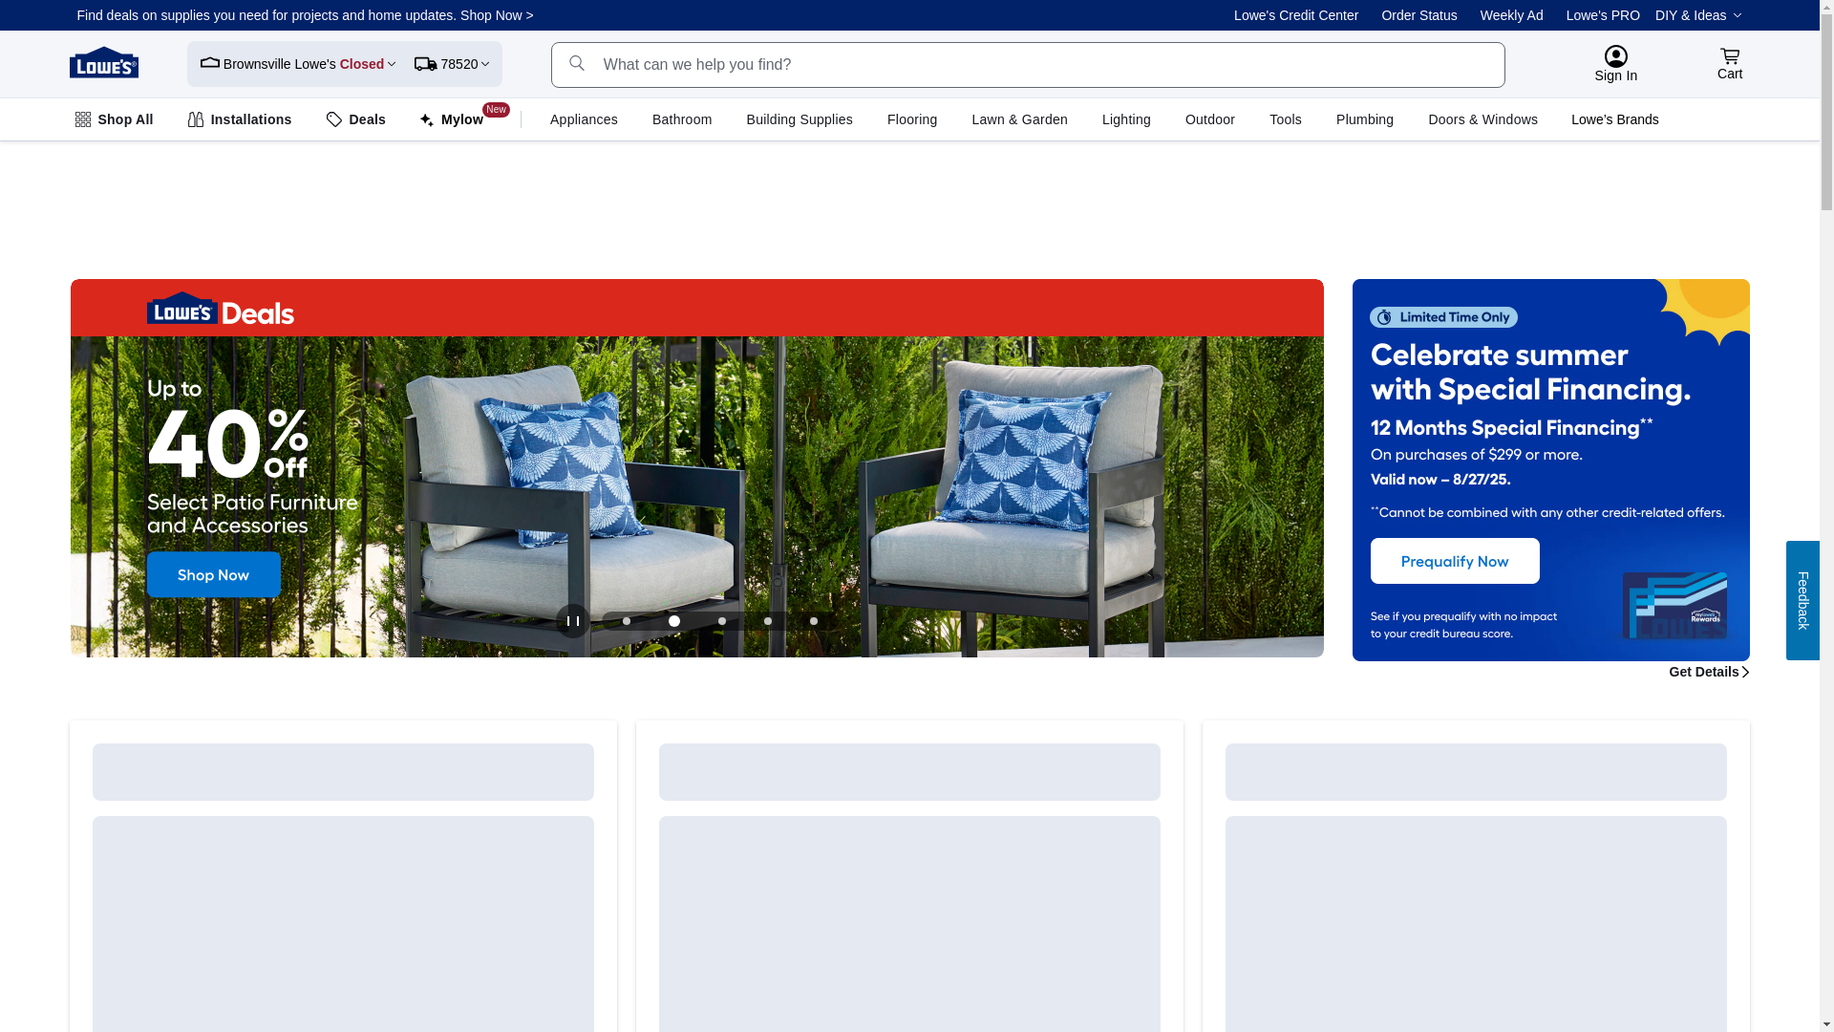
Task: Click the Shop All grid icon
Action: [x=83, y=119]
